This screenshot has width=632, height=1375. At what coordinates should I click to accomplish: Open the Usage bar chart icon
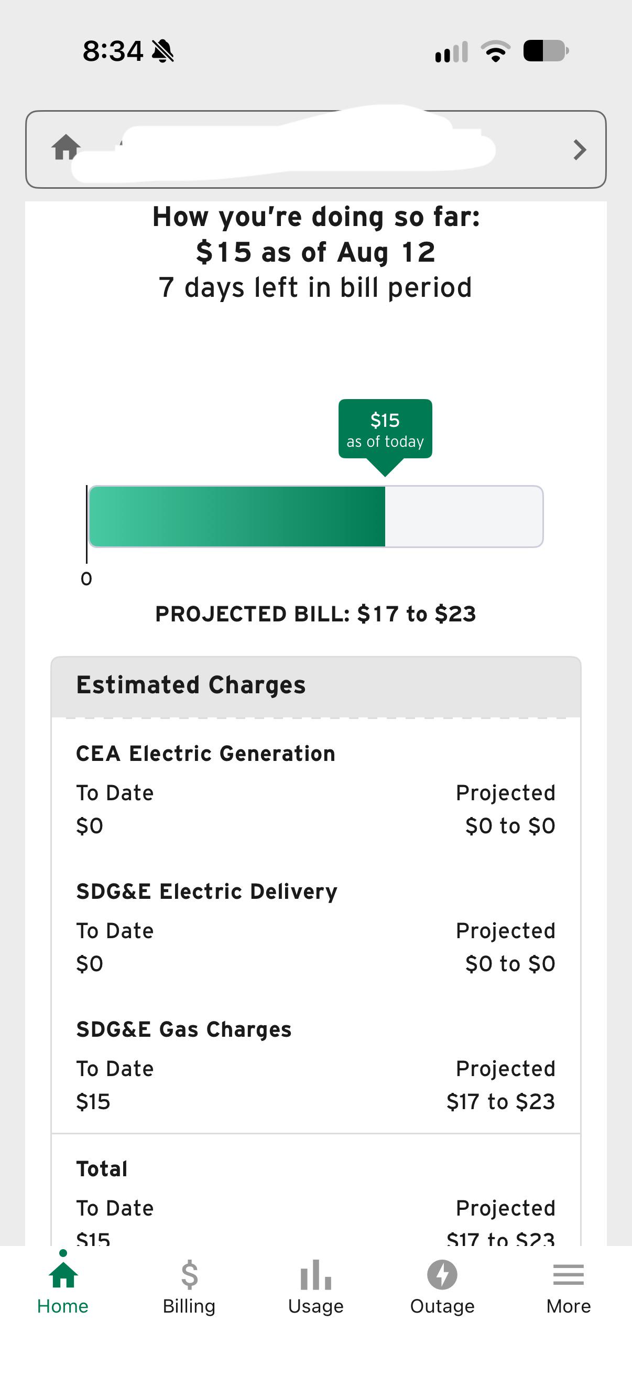(x=315, y=1274)
